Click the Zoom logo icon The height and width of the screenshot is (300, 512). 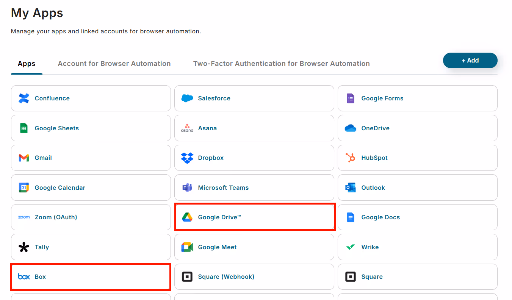[x=24, y=217]
